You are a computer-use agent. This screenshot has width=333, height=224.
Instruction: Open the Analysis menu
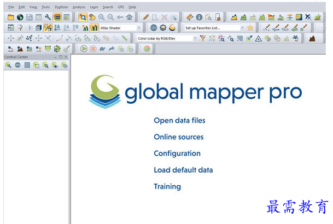[x=79, y=7]
